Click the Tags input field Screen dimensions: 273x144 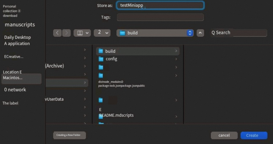click(160, 17)
